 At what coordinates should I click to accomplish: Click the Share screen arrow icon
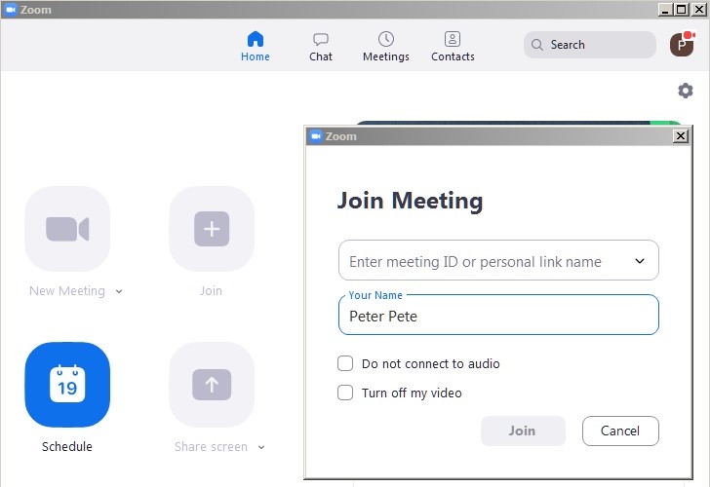212,385
